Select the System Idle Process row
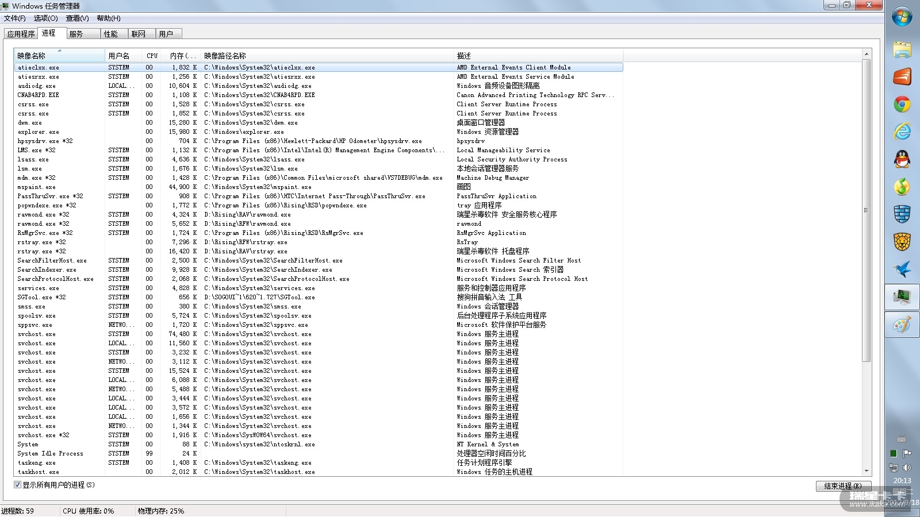Image resolution: width=920 pixels, height=517 pixels. coord(319,453)
